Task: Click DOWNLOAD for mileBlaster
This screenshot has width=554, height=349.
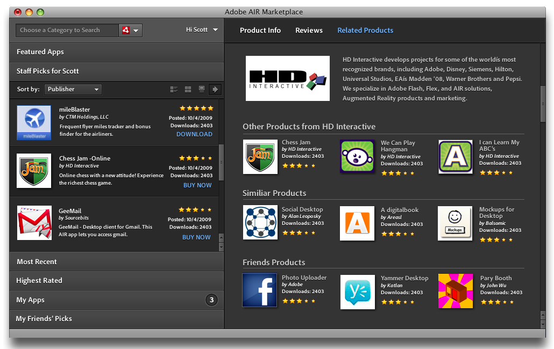Action: point(194,134)
